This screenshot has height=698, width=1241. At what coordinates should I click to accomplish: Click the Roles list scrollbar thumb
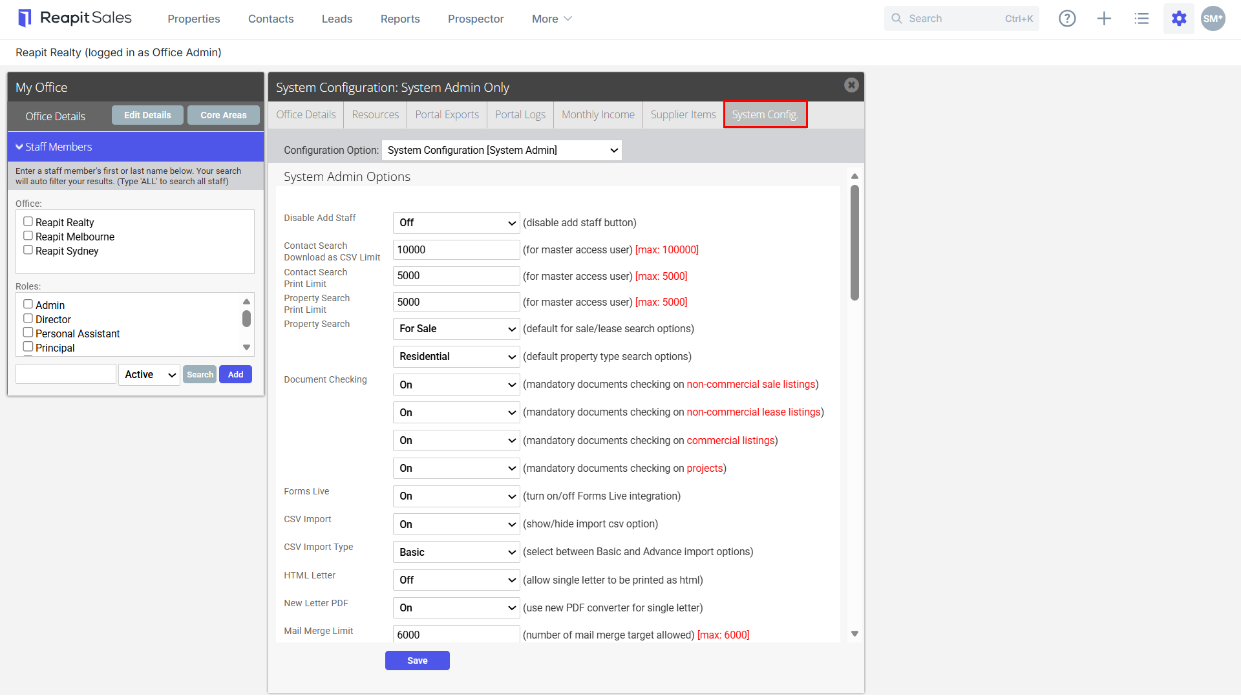[246, 319]
